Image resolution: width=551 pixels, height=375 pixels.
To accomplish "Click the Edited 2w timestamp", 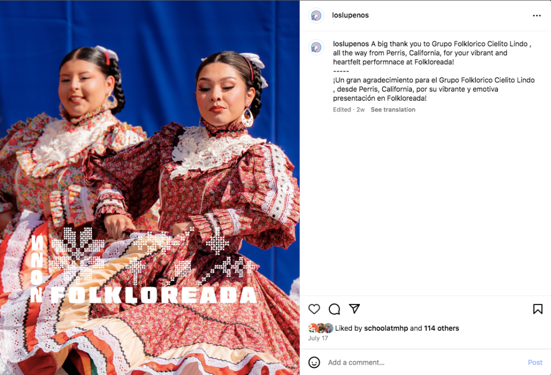I will click(x=349, y=109).
